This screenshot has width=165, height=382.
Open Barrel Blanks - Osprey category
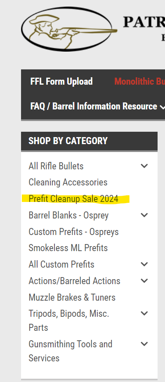pos(68,215)
